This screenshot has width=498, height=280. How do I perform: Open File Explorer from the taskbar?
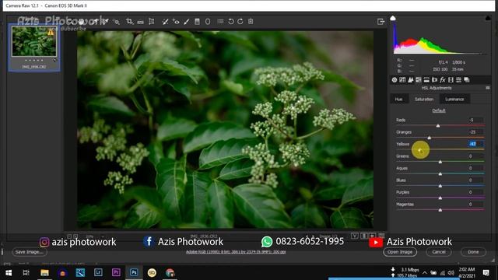tap(44, 273)
